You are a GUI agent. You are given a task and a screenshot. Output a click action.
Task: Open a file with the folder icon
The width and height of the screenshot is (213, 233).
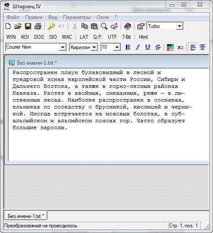[x=18, y=26]
